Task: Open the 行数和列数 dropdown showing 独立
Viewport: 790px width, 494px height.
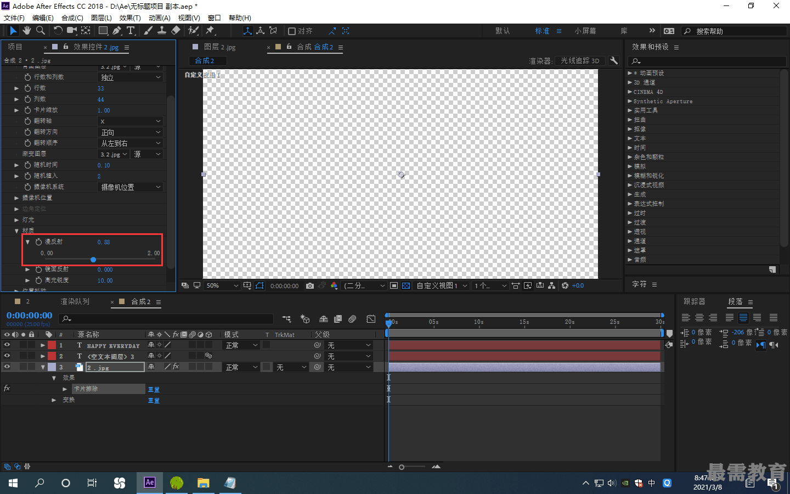Action: (x=131, y=77)
